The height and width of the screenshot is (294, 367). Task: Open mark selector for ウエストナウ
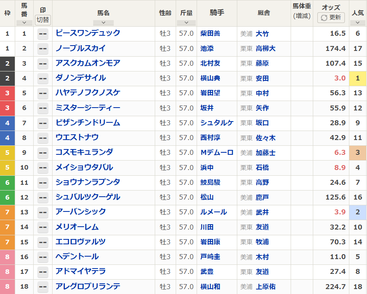[43, 138]
